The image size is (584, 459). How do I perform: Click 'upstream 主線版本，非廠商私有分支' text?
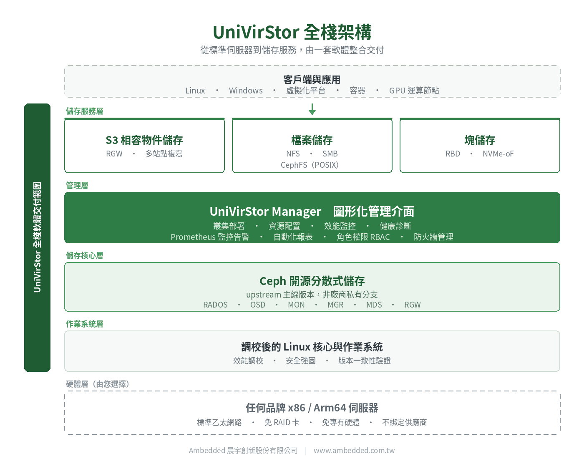coord(312,295)
